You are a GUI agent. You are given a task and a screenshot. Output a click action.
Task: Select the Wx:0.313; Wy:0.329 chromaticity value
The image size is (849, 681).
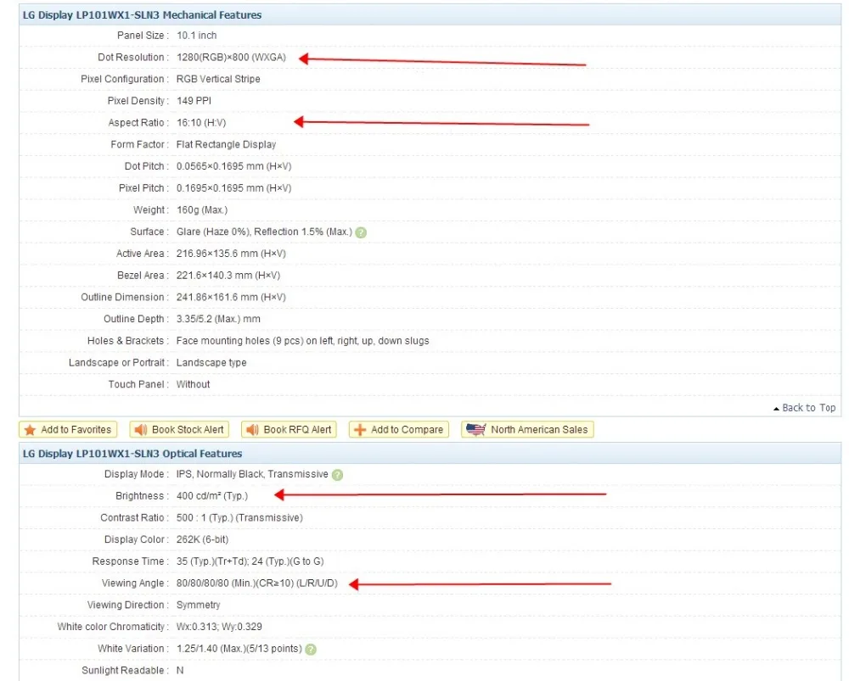[x=219, y=627]
